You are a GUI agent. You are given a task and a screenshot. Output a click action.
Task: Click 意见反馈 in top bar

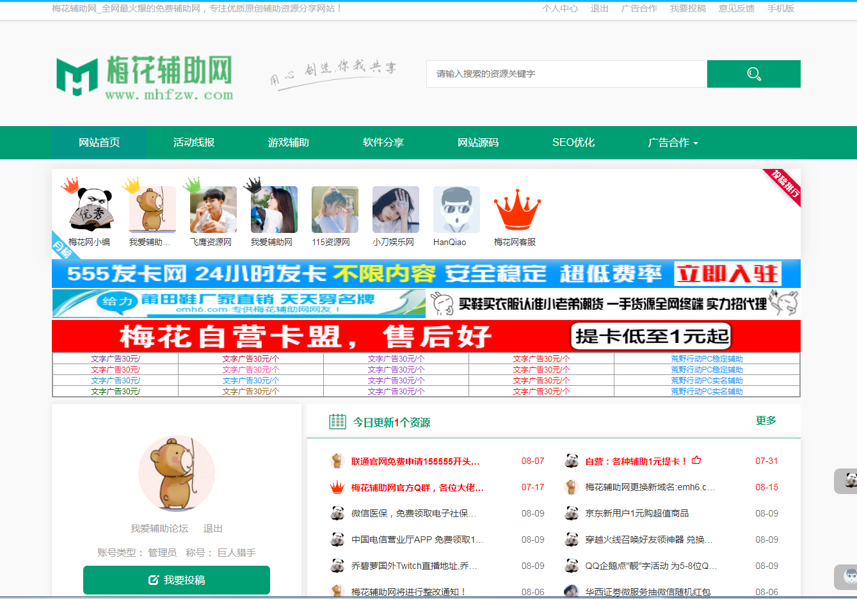[x=737, y=8]
